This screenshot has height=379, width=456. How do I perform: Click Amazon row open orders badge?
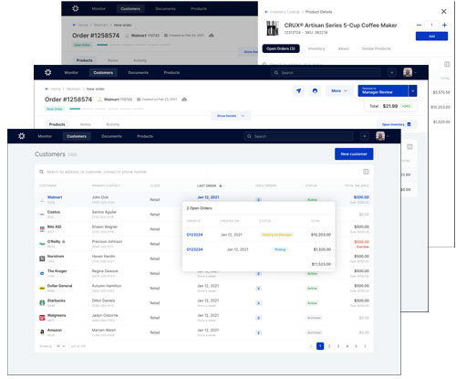tap(258, 332)
